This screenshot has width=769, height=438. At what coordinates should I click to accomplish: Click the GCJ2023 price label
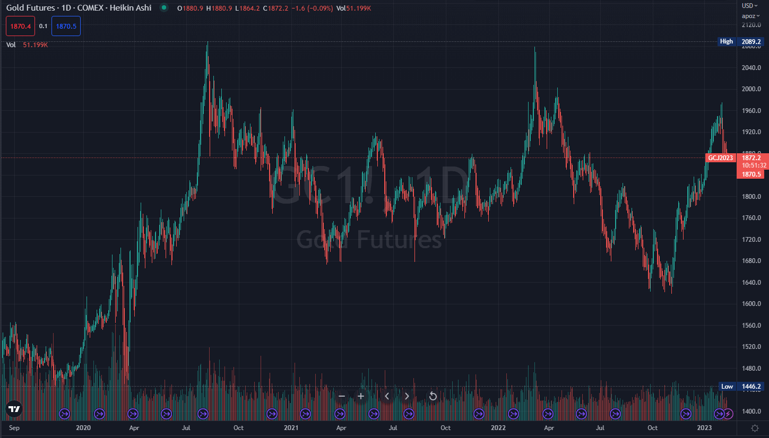pos(720,158)
